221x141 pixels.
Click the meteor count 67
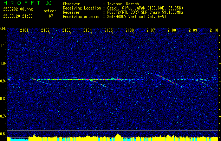click(x=51, y=16)
